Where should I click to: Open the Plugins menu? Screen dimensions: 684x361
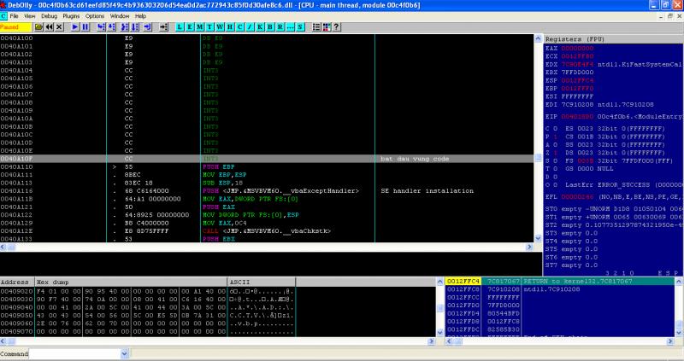tap(71, 16)
